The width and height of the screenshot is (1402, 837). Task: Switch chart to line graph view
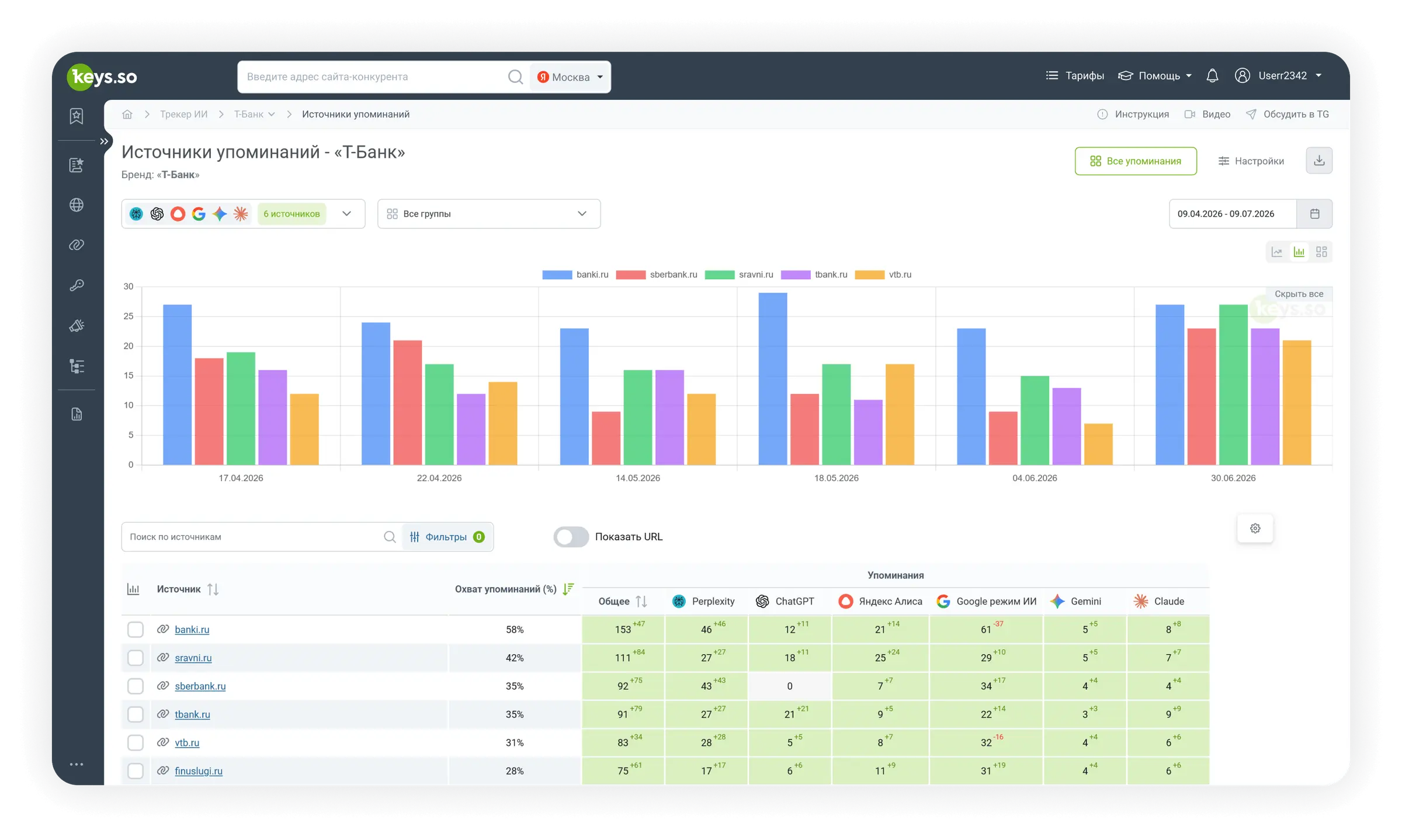coord(1277,252)
